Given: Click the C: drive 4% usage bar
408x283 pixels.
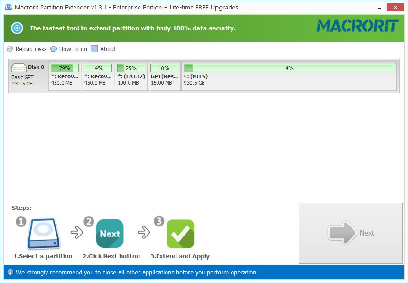Looking at the screenshot, I should [289, 68].
